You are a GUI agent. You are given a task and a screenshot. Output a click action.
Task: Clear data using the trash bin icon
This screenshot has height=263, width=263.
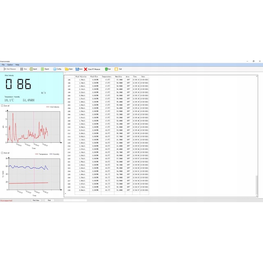[x=106, y=69]
